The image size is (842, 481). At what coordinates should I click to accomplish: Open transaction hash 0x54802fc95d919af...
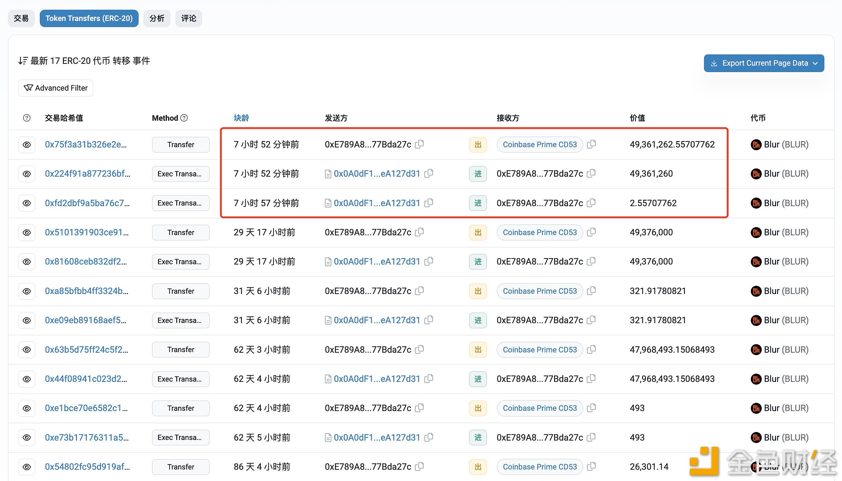pos(87,467)
